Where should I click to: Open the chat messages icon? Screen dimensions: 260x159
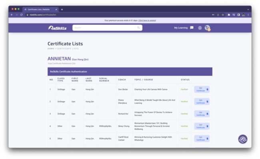pos(192,28)
